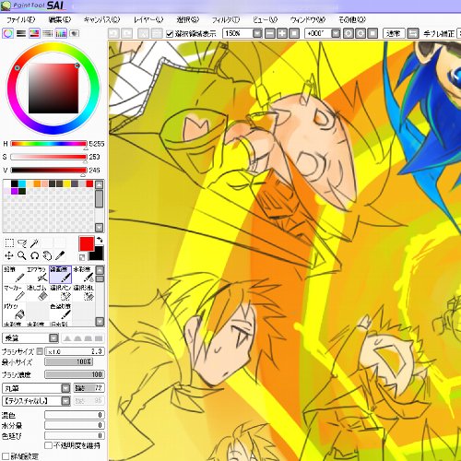461x461 pixels.
Task: Toggle the RGB slider panel
Action: pyautogui.click(x=21, y=33)
